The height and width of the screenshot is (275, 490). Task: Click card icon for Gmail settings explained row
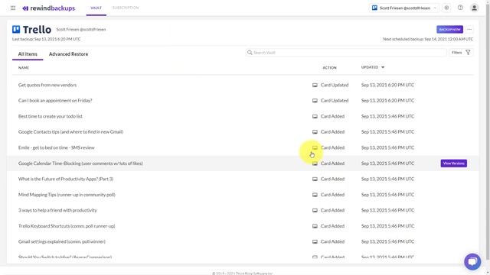coord(315,241)
